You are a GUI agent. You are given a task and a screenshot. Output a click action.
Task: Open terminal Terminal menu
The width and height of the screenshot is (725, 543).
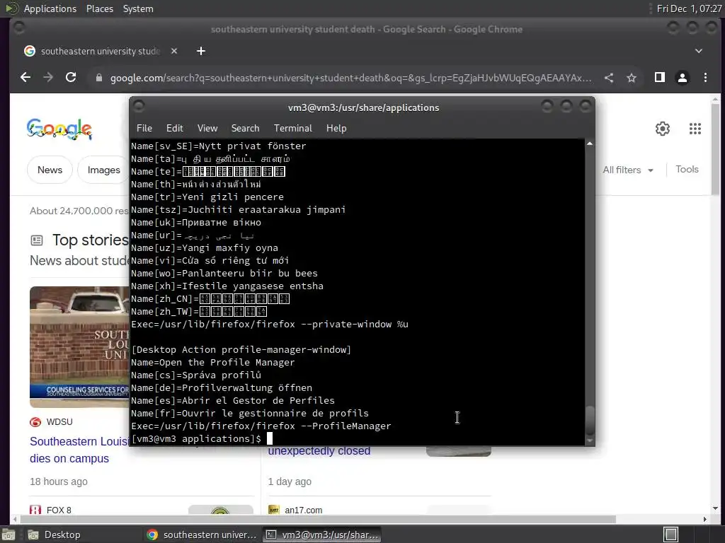292,129
